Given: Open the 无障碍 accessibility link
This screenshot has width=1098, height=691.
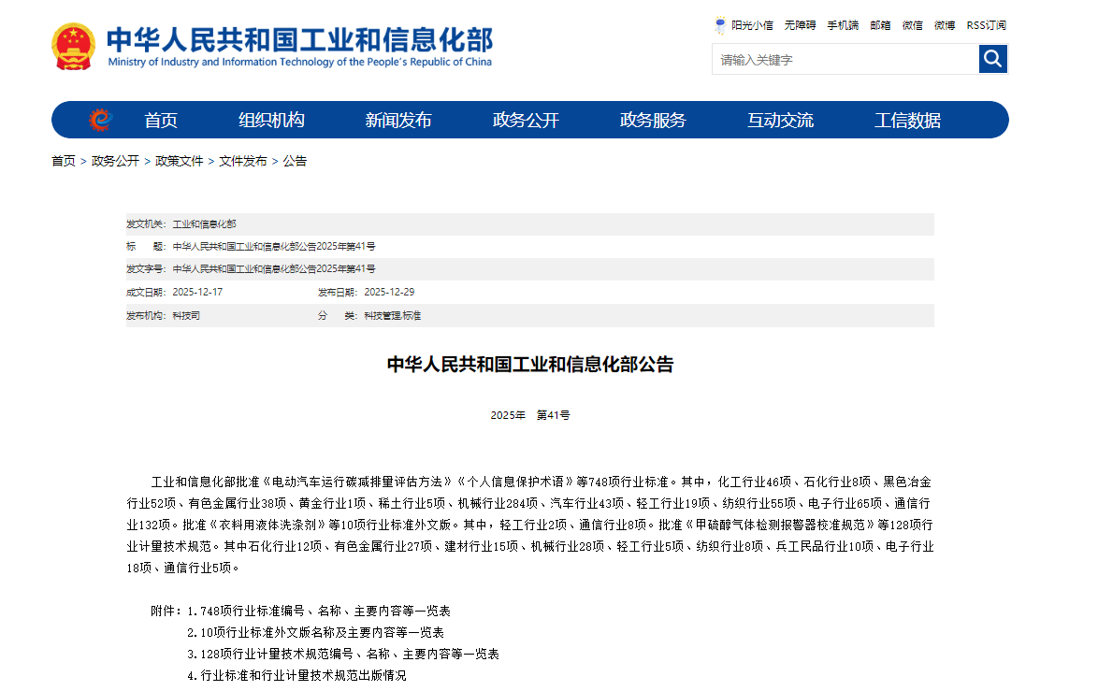Looking at the screenshot, I should point(800,25).
